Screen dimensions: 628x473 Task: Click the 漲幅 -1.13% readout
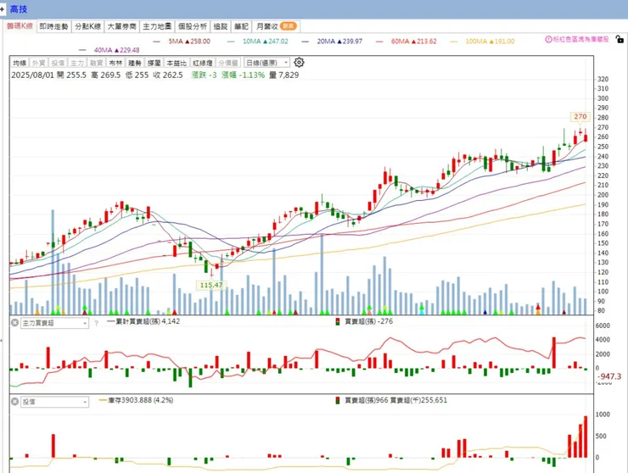243,75
